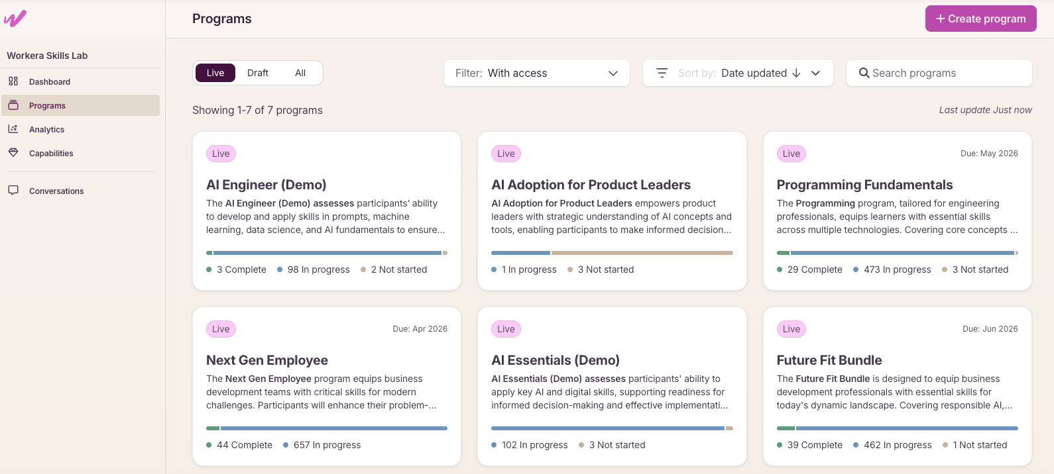Open Conversations from the sidebar
Image resolution: width=1054 pixels, height=474 pixels.
[80, 191]
